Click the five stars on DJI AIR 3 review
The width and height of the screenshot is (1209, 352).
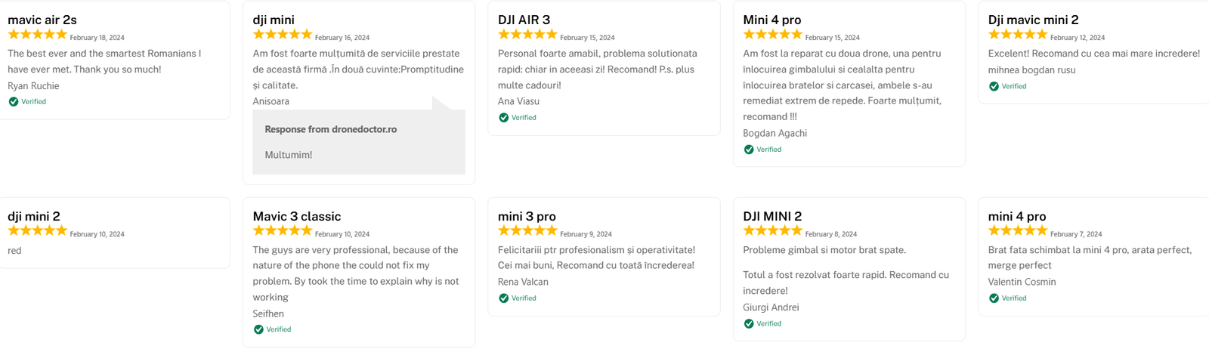coord(527,35)
